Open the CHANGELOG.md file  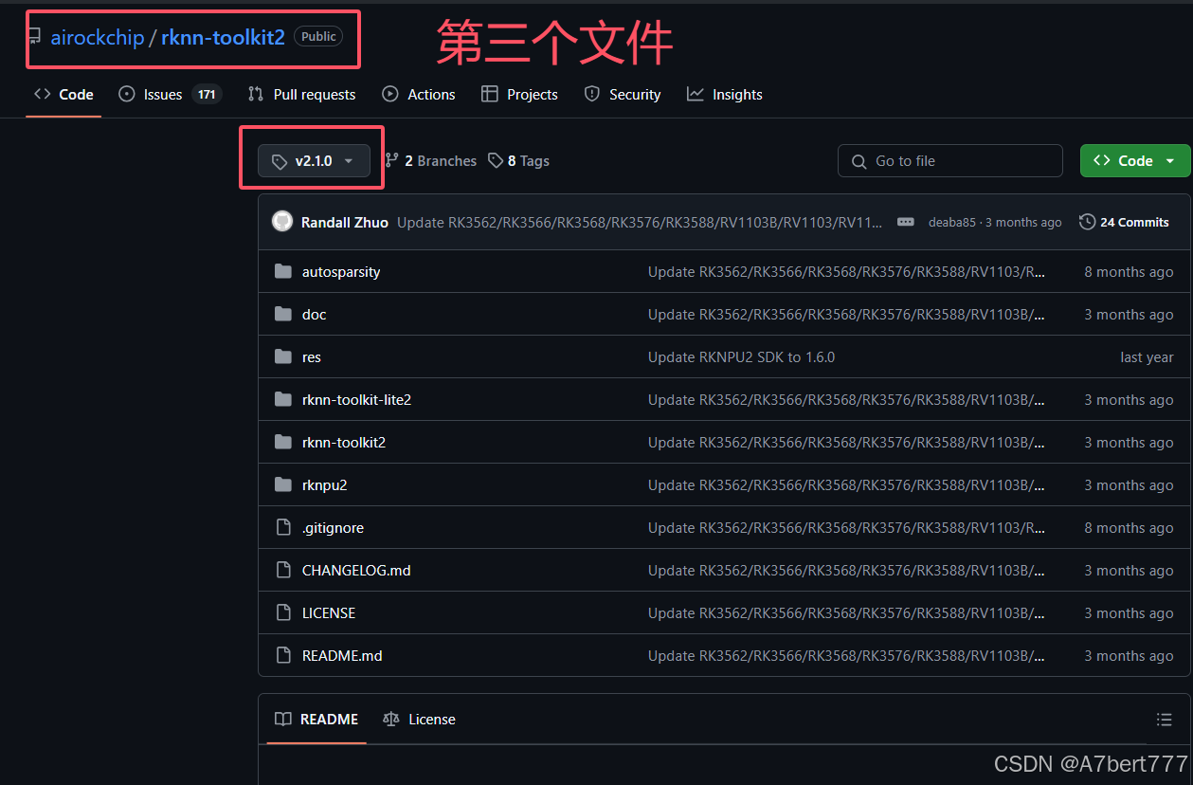tap(356, 571)
